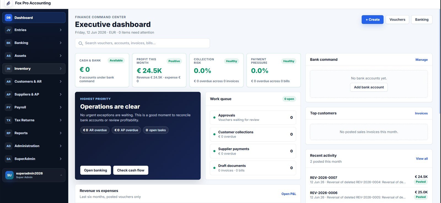Open the Customer collections queue row

[253, 134]
